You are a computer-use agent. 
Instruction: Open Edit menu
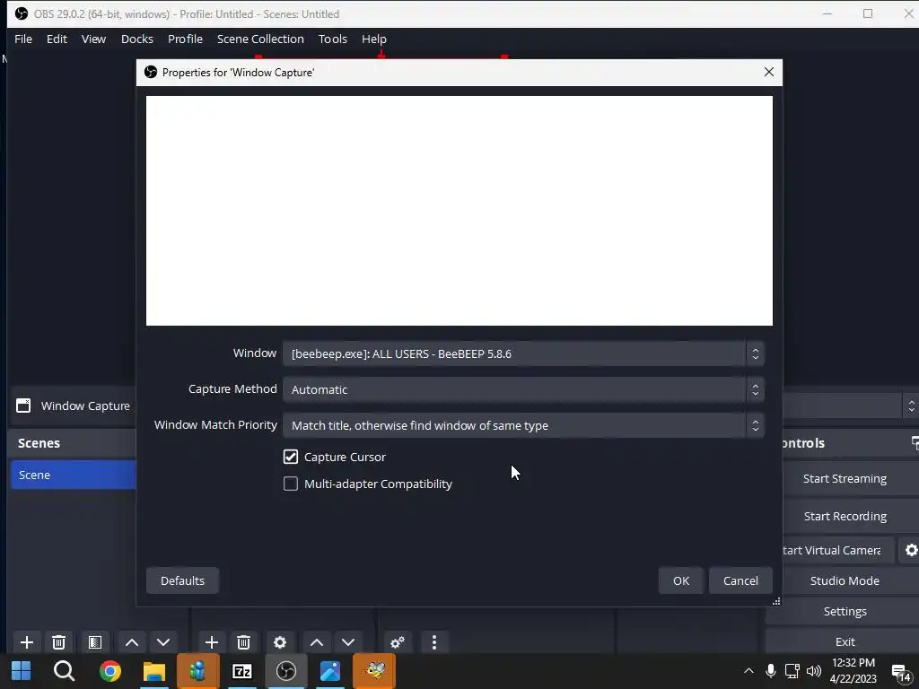point(57,39)
